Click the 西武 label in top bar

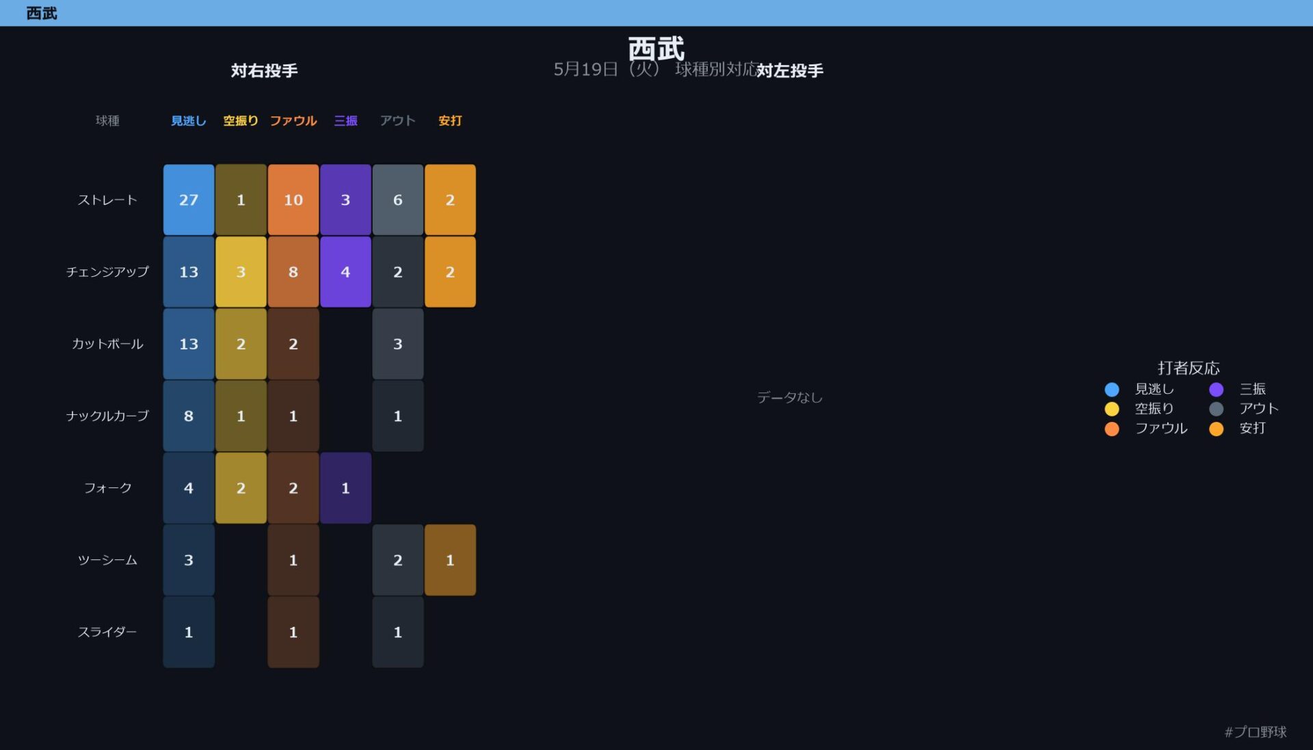(x=42, y=13)
